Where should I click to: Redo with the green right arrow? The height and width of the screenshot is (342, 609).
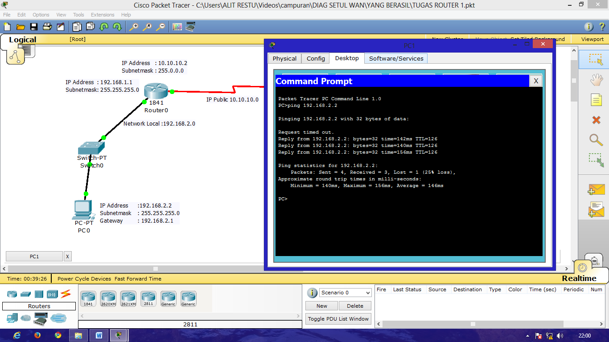coord(117,27)
